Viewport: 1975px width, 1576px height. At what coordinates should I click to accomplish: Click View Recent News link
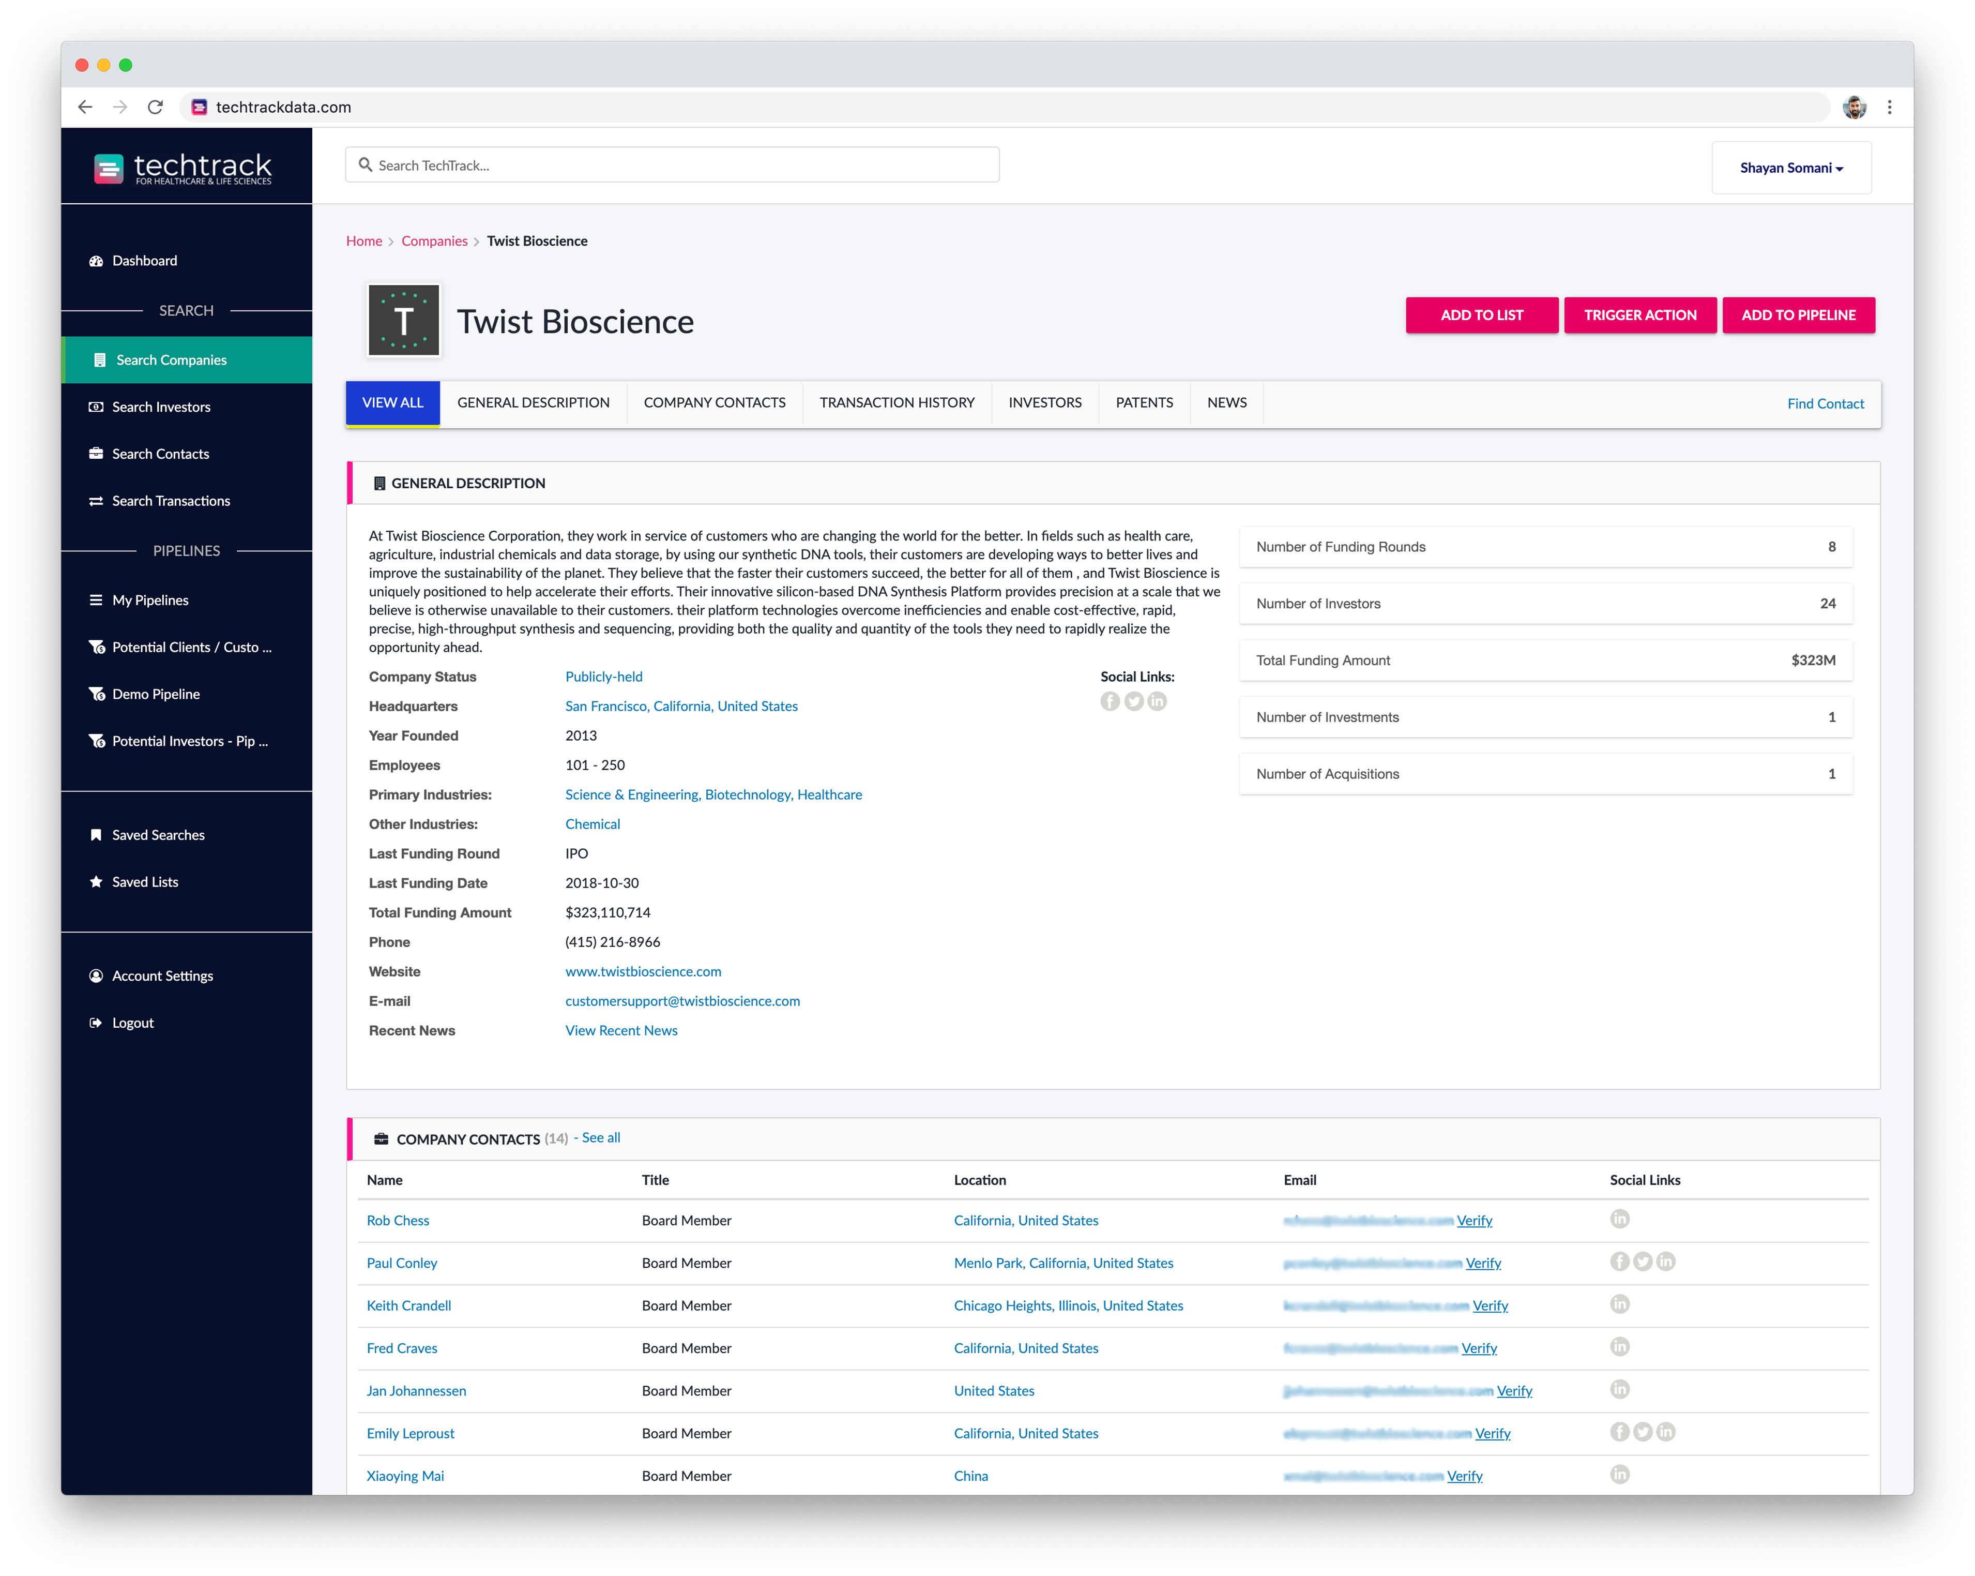(621, 1031)
